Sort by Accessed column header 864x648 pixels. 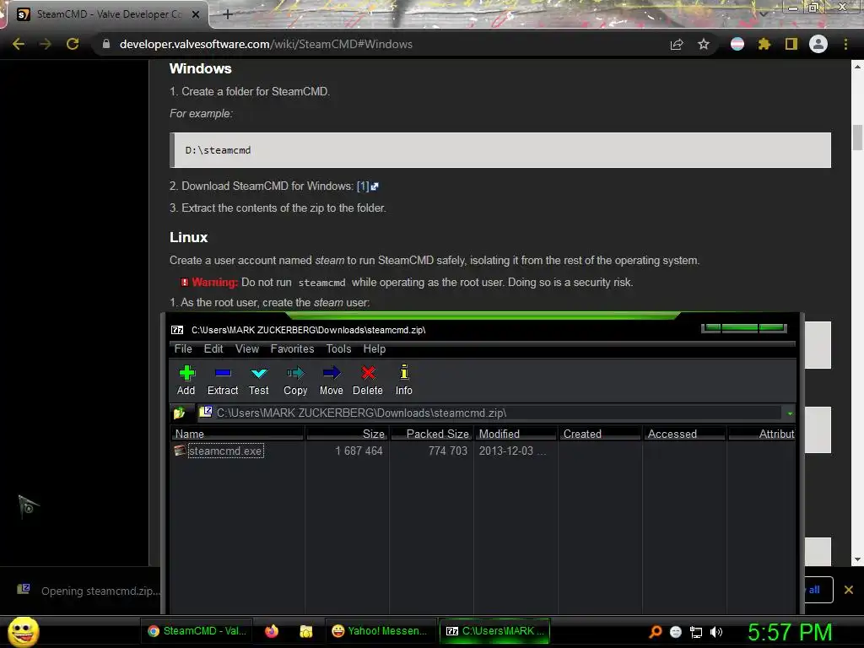point(685,435)
